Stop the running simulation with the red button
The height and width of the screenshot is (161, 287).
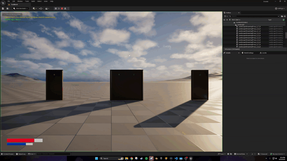(62, 8)
